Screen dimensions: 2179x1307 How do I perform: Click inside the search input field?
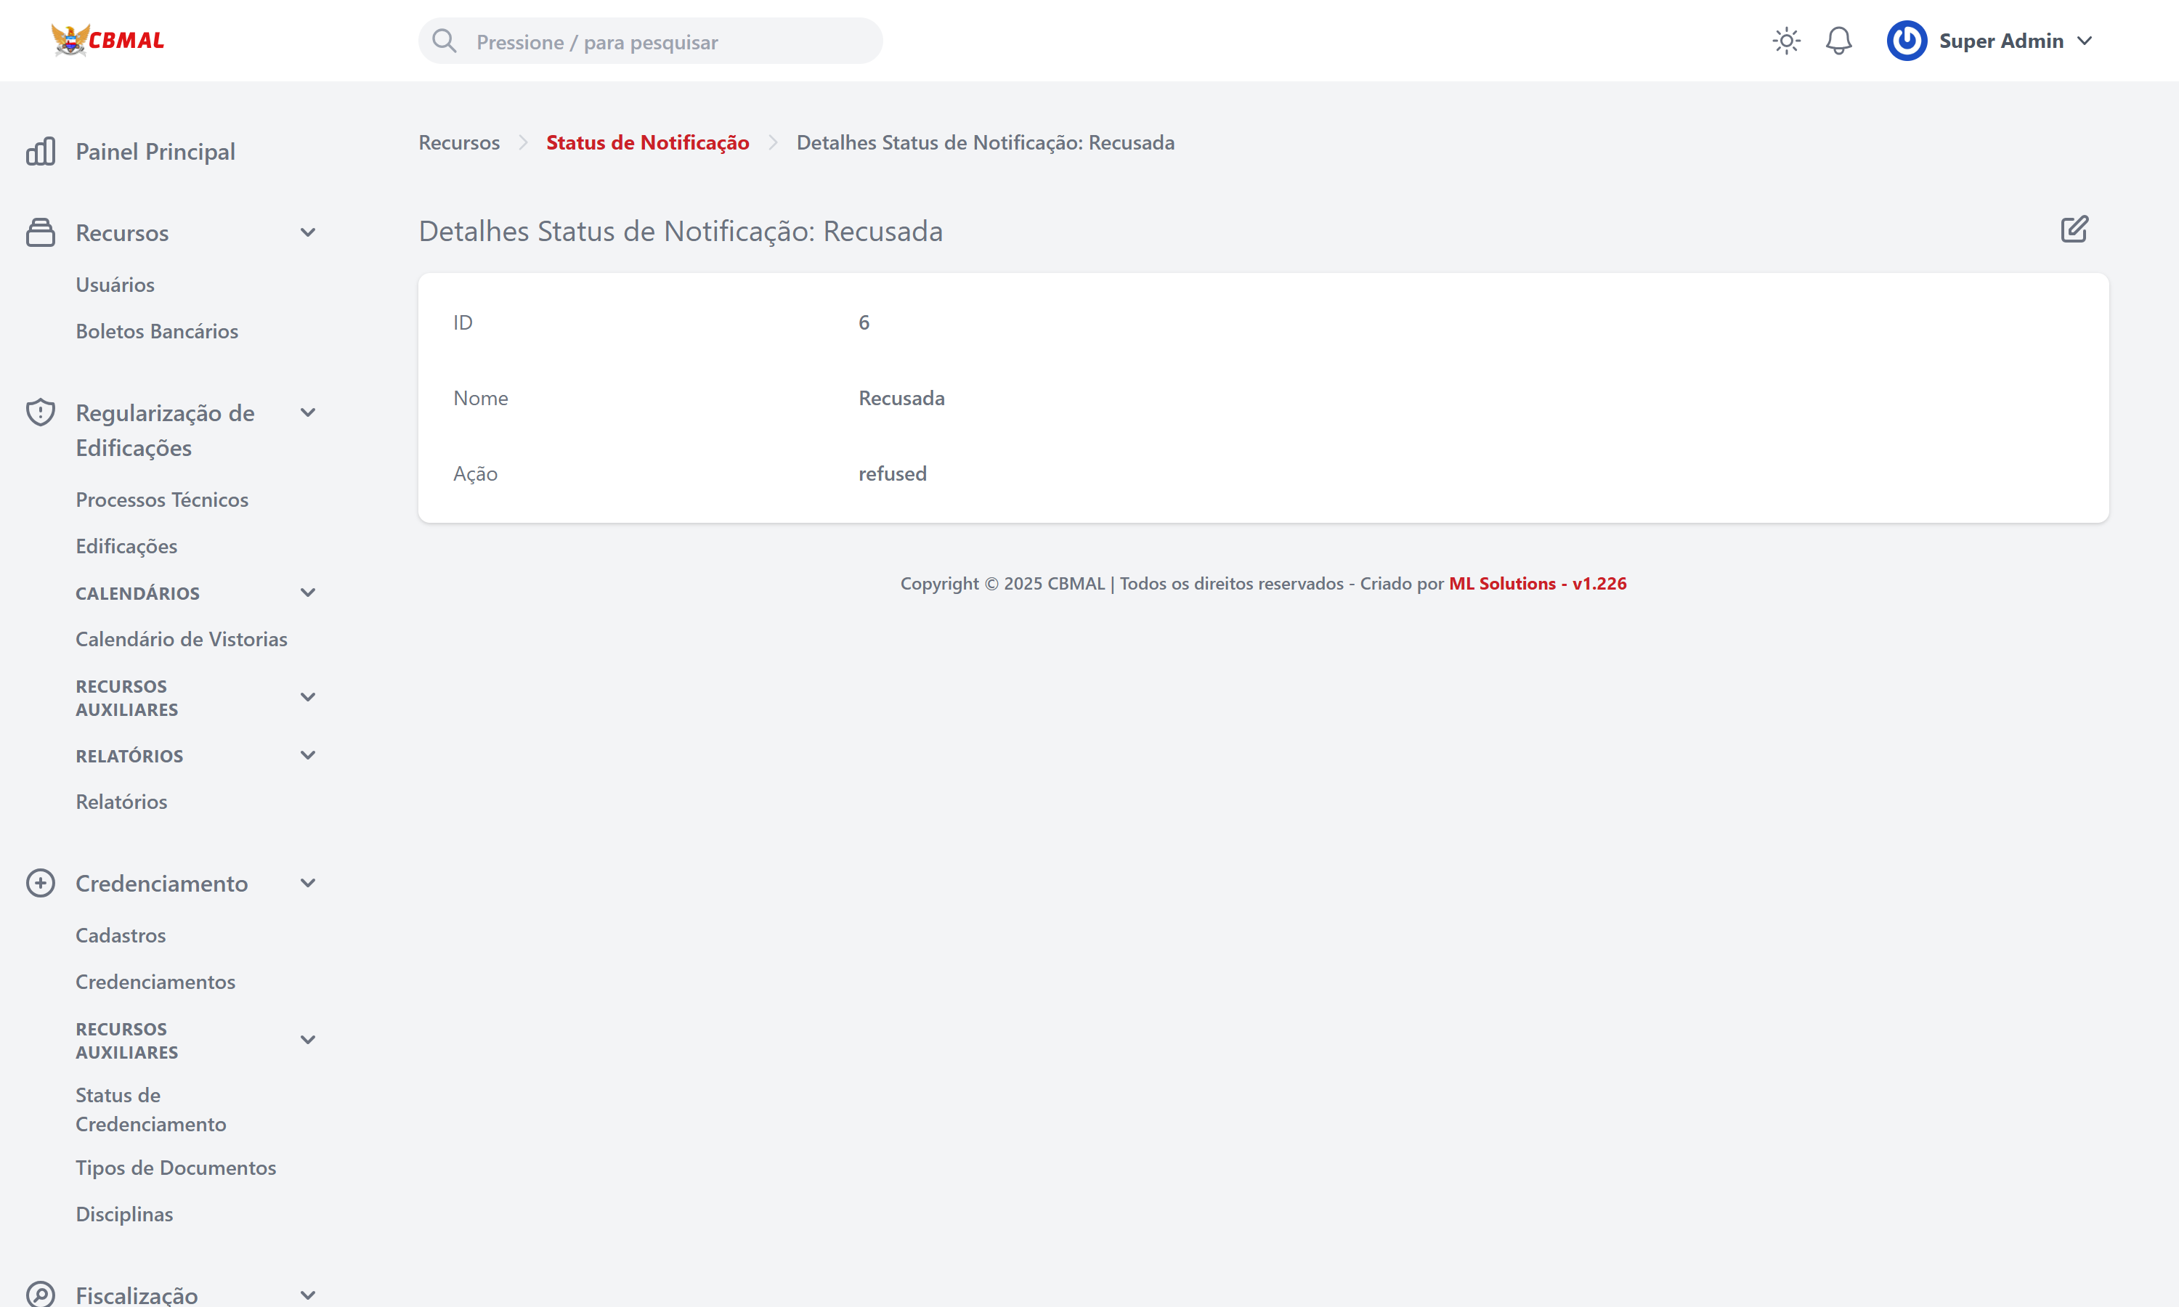tap(652, 41)
